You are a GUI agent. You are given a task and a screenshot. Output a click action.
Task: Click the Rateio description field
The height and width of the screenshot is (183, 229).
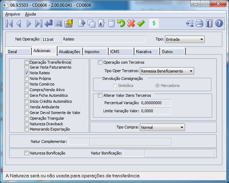coord(104,39)
